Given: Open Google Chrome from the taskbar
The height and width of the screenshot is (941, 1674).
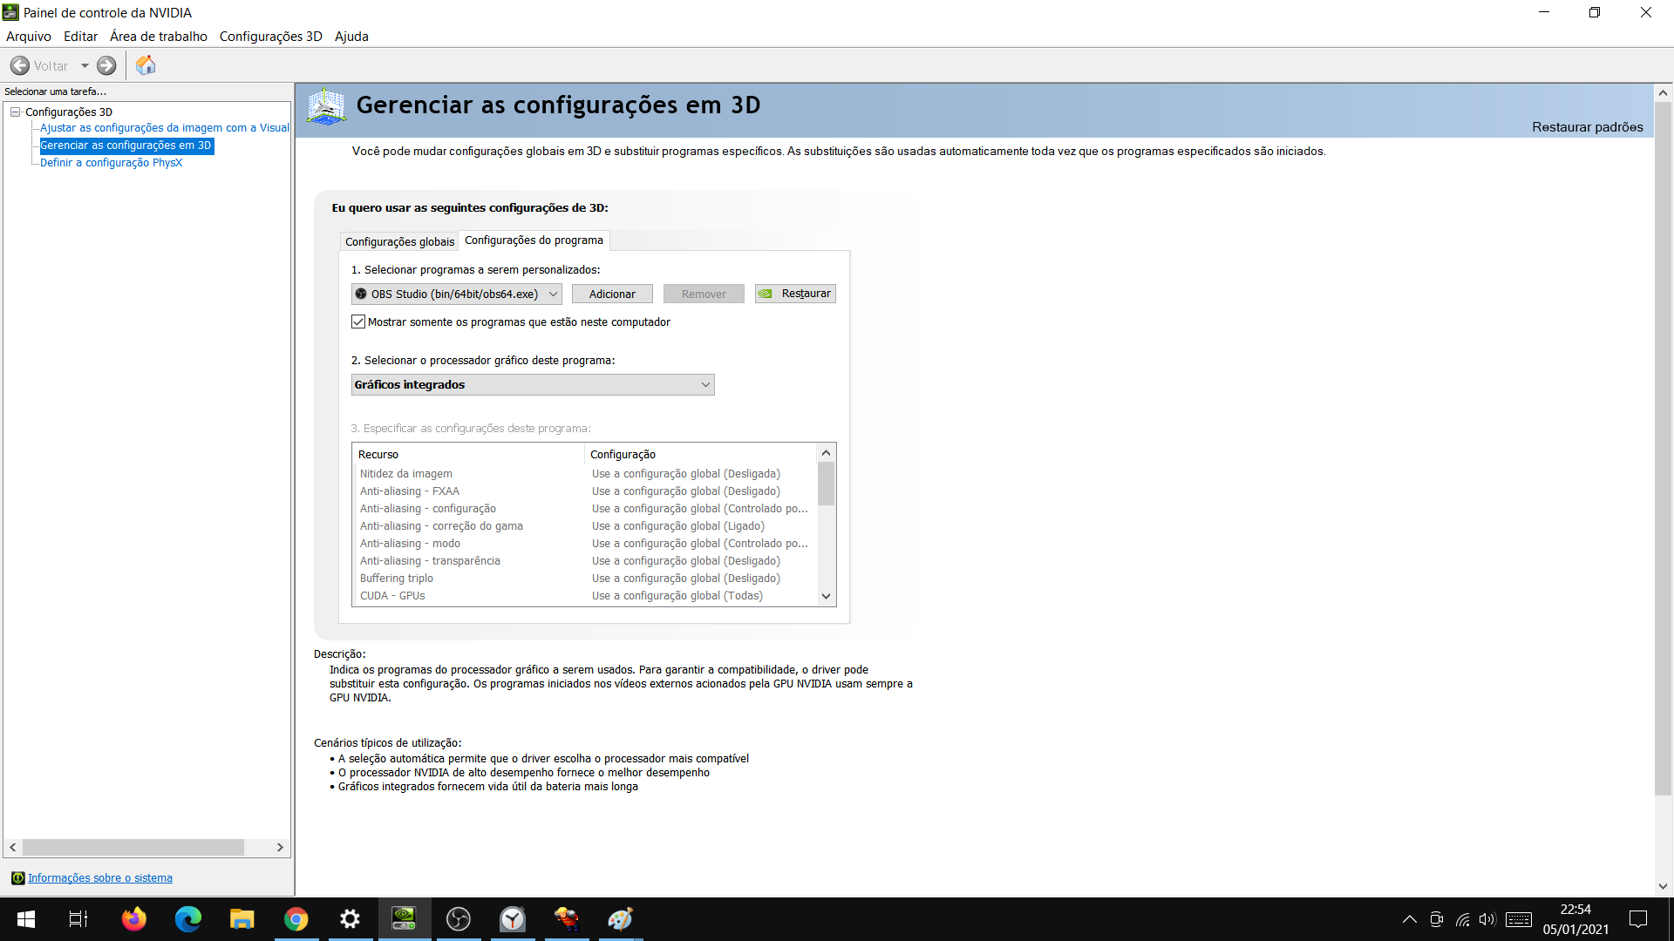Looking at the screenshot, I should point(296,919).
